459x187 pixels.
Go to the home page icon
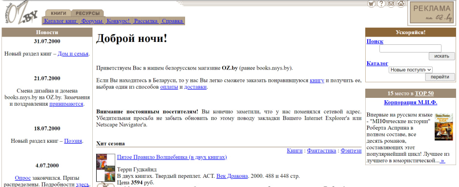pyautogui.click(x=401, y=4)
